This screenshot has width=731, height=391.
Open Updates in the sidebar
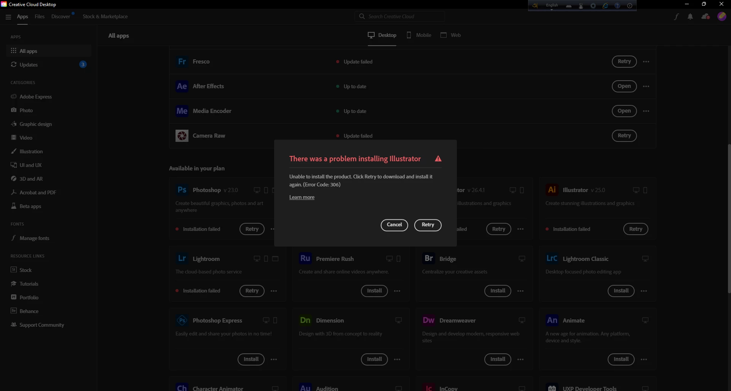pyautogui.click(x=49, y=65)
